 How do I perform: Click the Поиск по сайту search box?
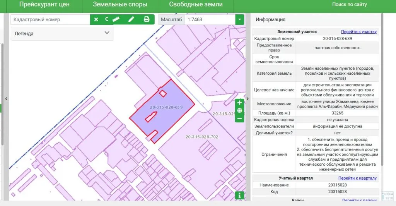click(349, 5)
